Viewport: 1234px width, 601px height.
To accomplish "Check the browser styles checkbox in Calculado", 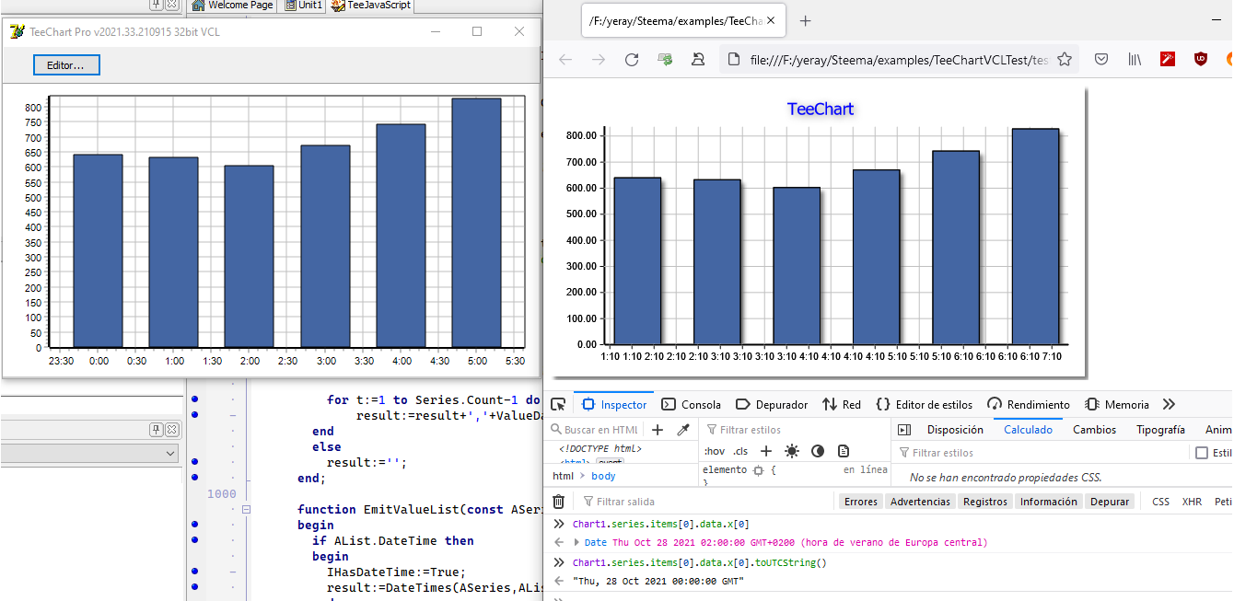I will click(x=1201, y=453).
